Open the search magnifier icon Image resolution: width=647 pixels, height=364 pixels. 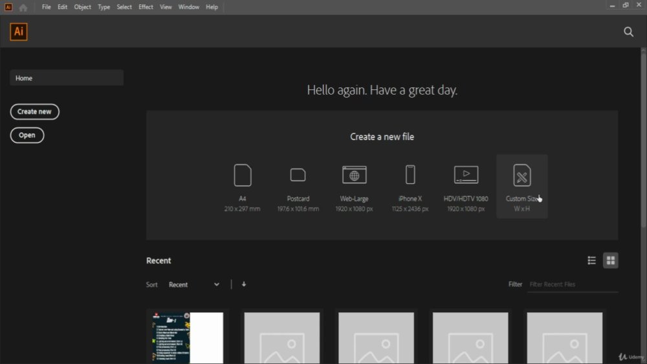tap(628, 32)
